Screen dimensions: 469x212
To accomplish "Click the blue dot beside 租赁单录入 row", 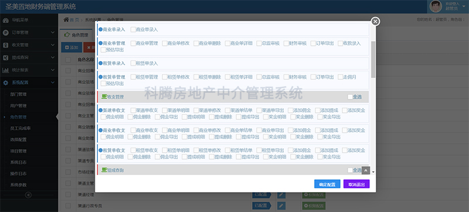I will [x=100, y=63].
